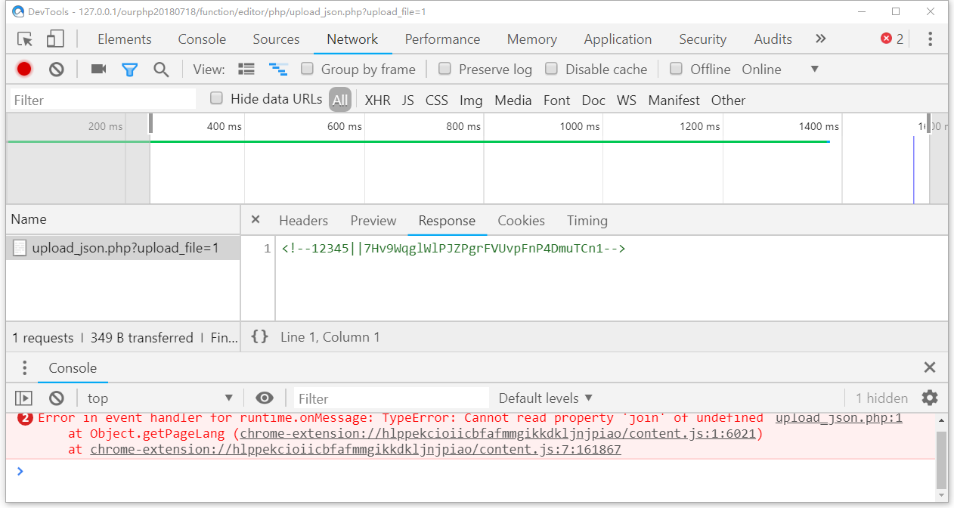Clear the network log

pyautogui.click(x=57, y=70)
